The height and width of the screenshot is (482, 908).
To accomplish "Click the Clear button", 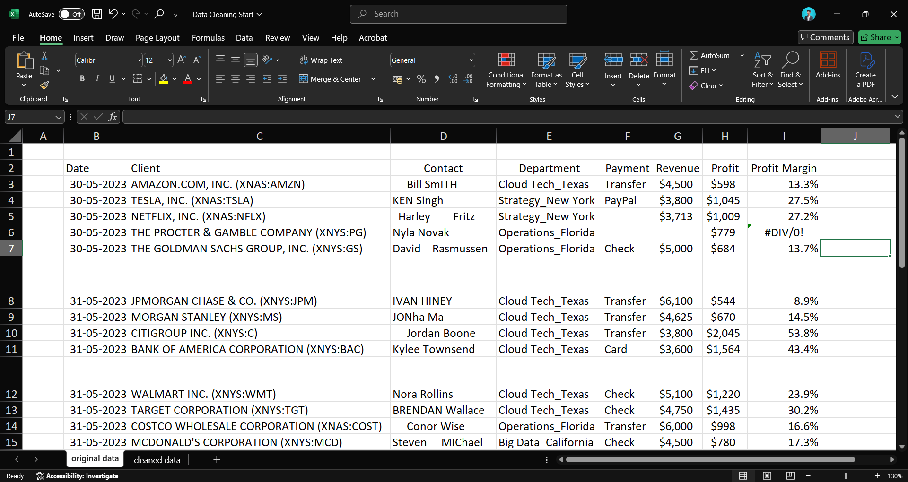I will (x=706, y=86).
